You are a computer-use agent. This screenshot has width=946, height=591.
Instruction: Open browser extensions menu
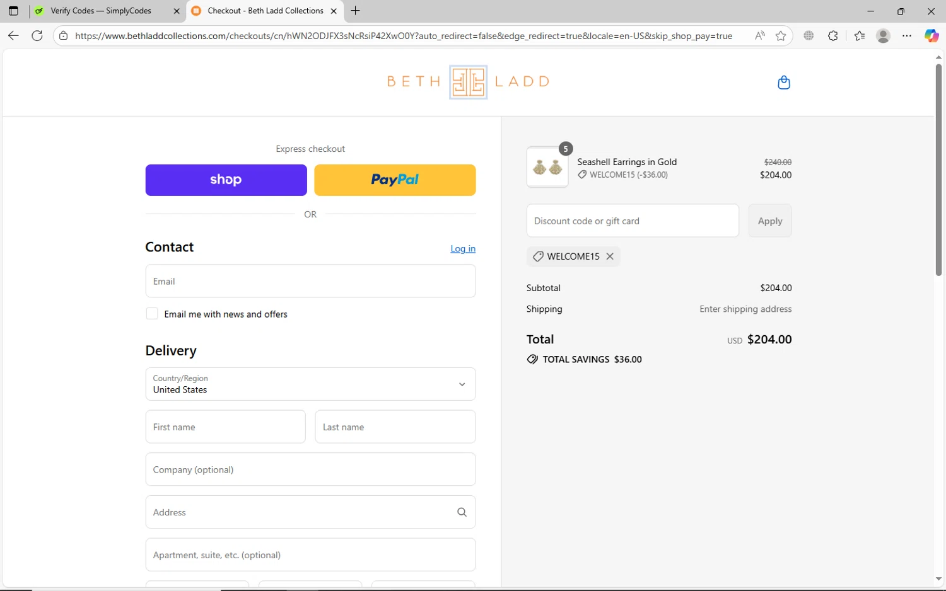point(833,36)
